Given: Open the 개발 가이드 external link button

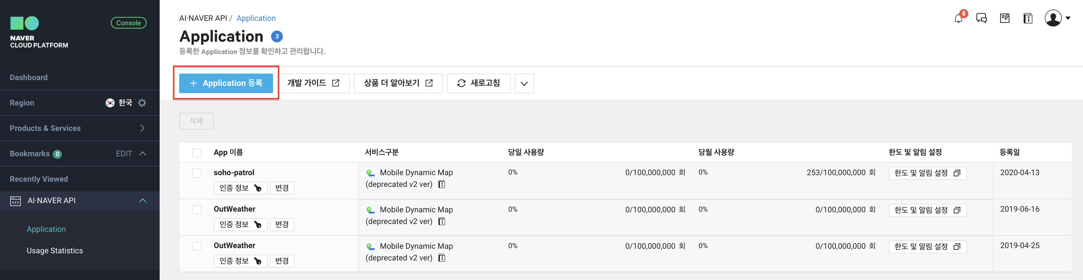Looking at the screenshot, I should click(x=313, y=83).
